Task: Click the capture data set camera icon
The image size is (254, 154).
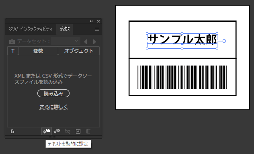Action: point(12,42)
